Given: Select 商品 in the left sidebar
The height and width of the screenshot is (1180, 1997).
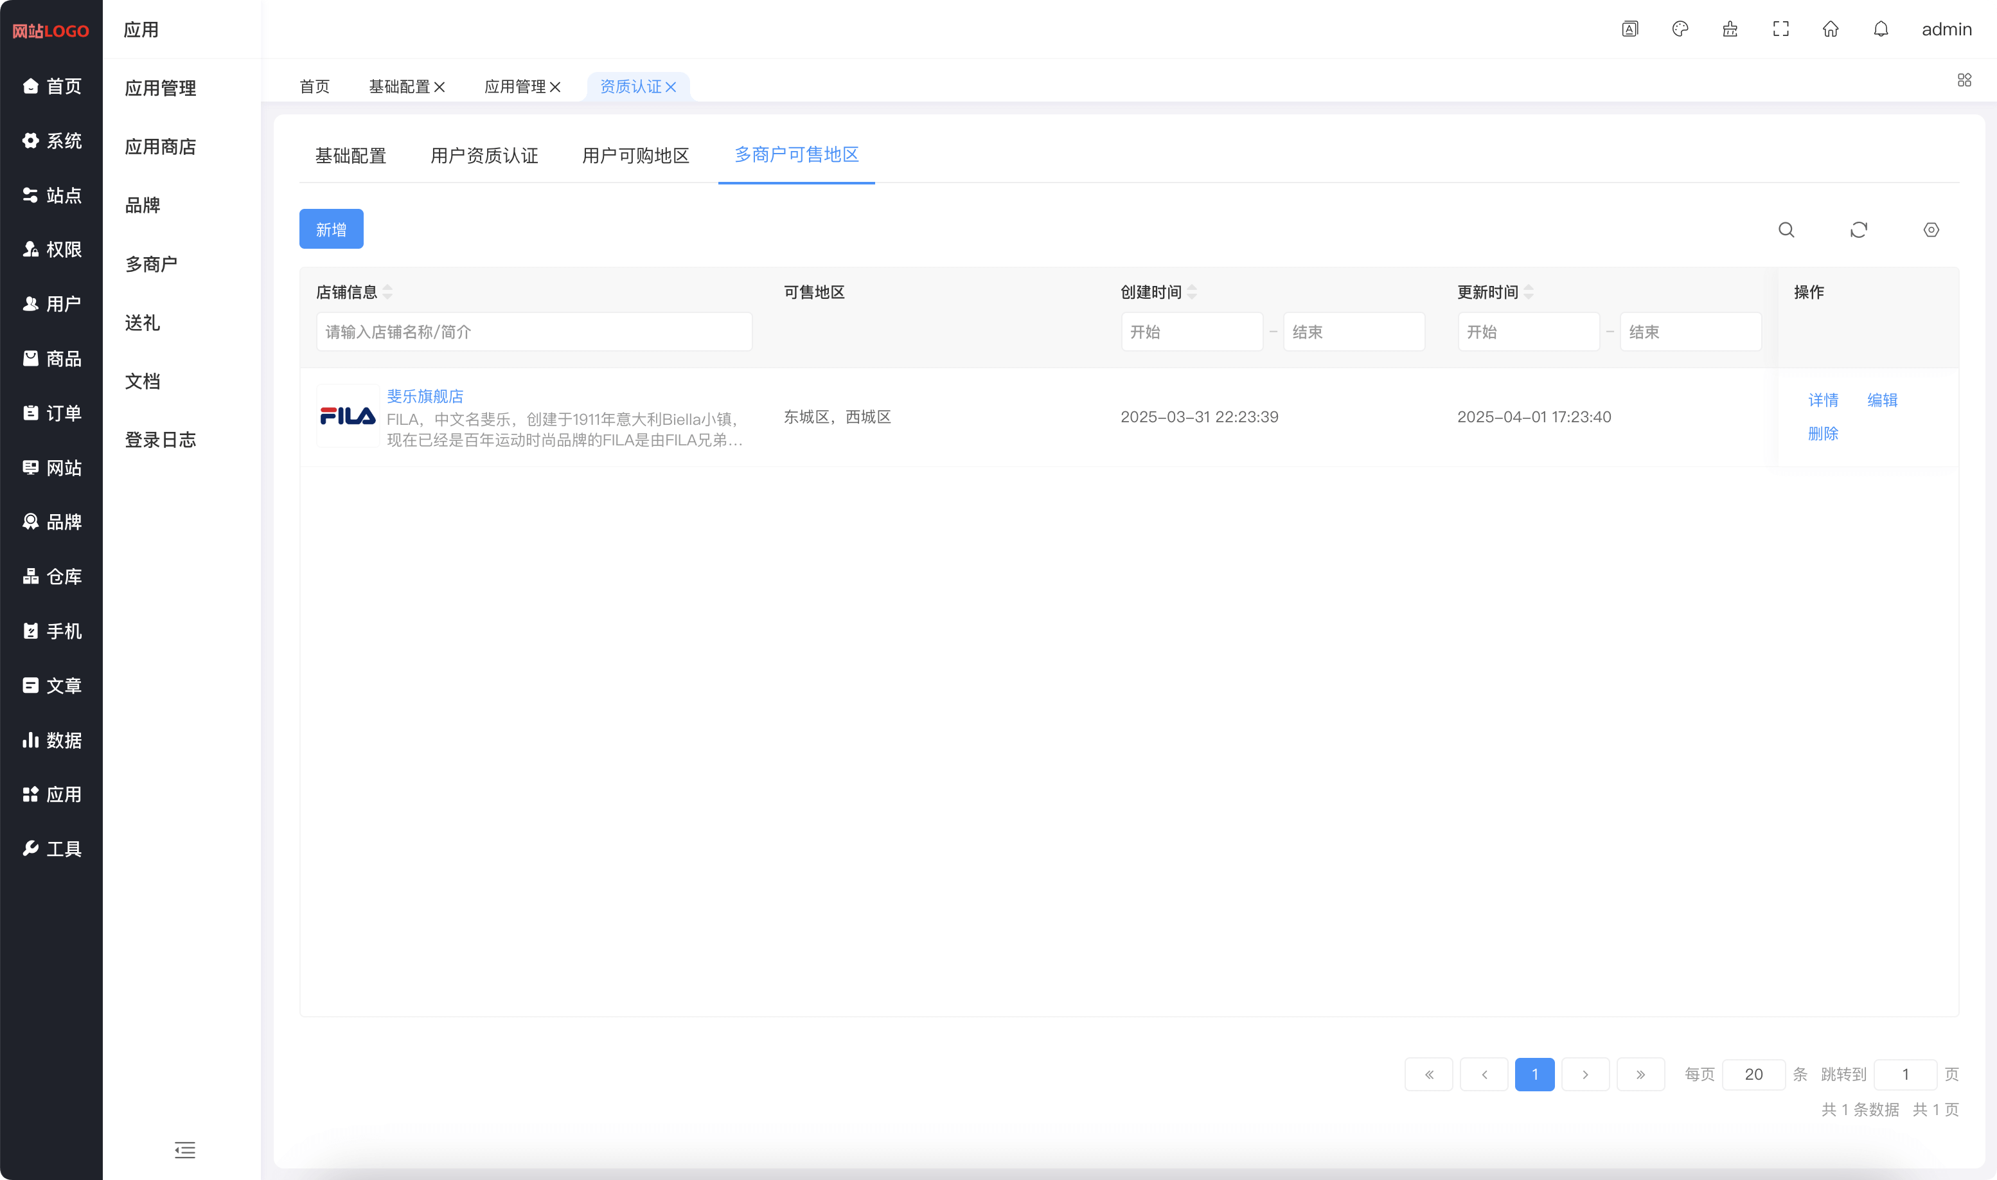Looking at the screenshot, I should 51,359.
